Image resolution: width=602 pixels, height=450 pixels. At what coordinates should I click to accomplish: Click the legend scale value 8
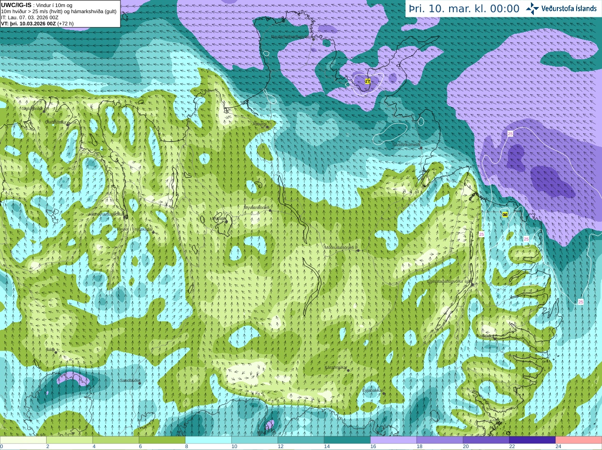click(x=187, y=447)
